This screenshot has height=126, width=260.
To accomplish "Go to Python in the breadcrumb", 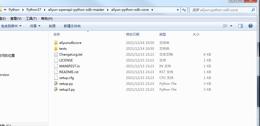I will [x=14, y=10].
